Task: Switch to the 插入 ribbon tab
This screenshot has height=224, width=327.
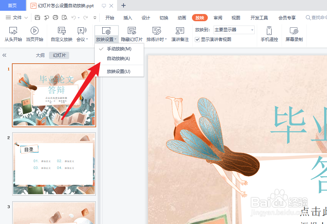Action: tap(127, 18)
